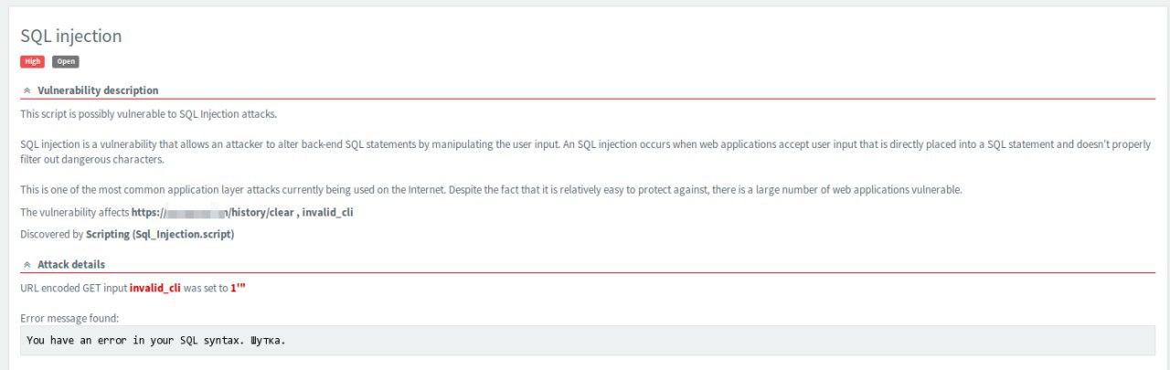Click the "Error message found:" label
Image resolution: width=1170 pixels, height=370 pixels.
pyautogui.click(x=69, y=318)
